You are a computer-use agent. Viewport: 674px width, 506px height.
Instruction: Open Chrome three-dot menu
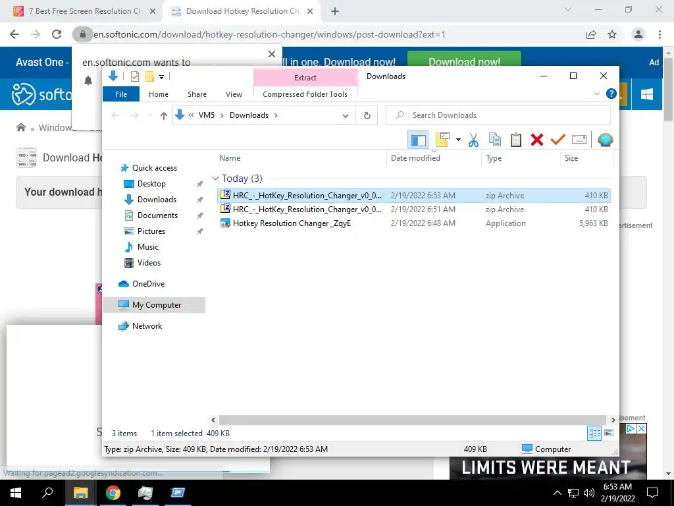coord(660,34)
